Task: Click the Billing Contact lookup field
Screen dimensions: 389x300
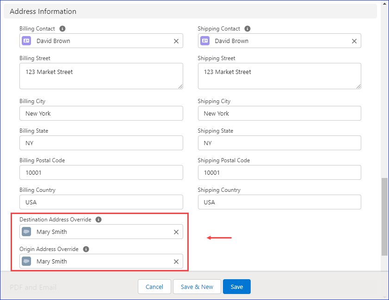Action: point(101,41)
